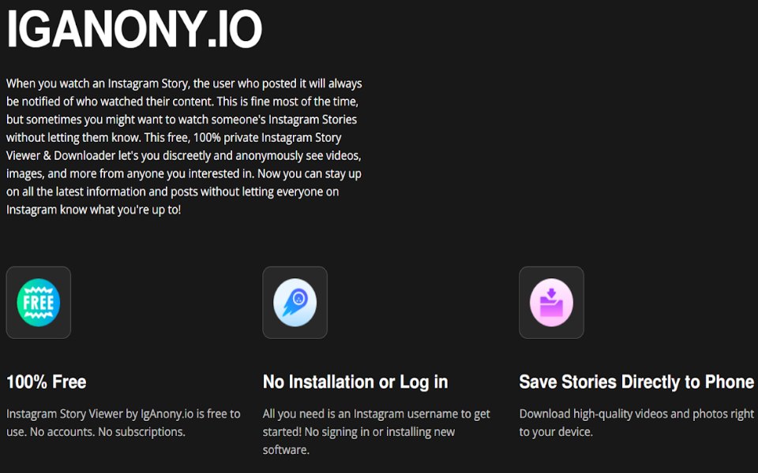This screenshot has height=473, width=758.
Task: Click the 'No accounts. No subscriptions.' text
Action: [108, 432]
